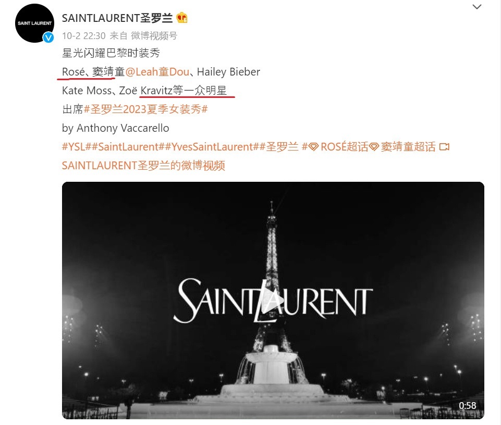The image size is (501, 425).
Task: Click the 微博视频号 source label
Action: [x=154, y=36]
